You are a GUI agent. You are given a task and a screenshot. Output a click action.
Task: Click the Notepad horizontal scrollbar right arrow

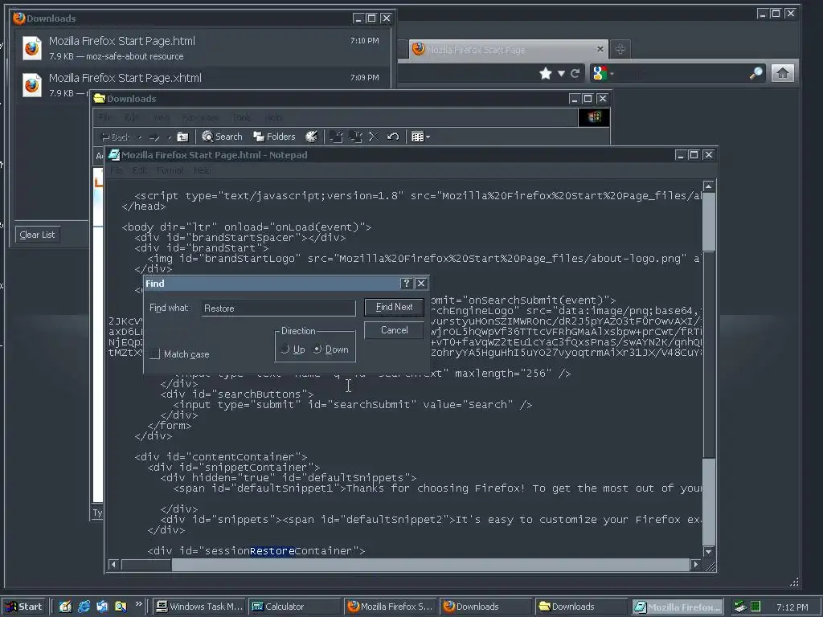[x=695, y=565]
